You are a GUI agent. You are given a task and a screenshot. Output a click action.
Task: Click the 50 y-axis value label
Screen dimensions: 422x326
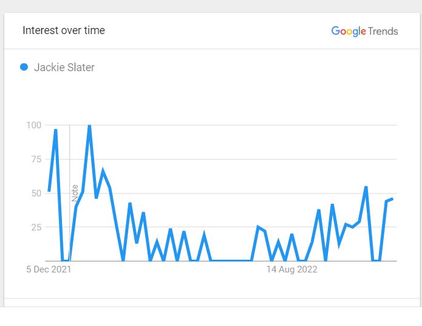tap(36, 193)
